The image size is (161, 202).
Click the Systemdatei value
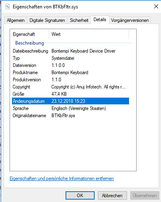pyautogui.click(x=63, y=58)
